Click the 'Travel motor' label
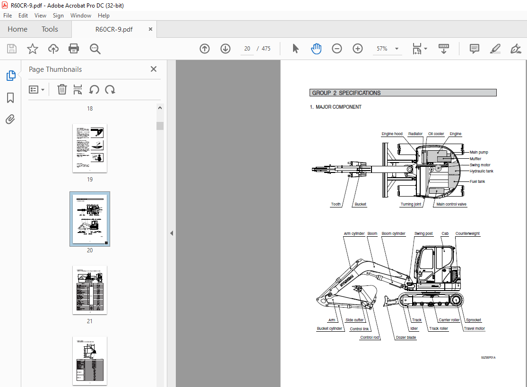Viewport: 527px width, 387px height. point(474,328)
